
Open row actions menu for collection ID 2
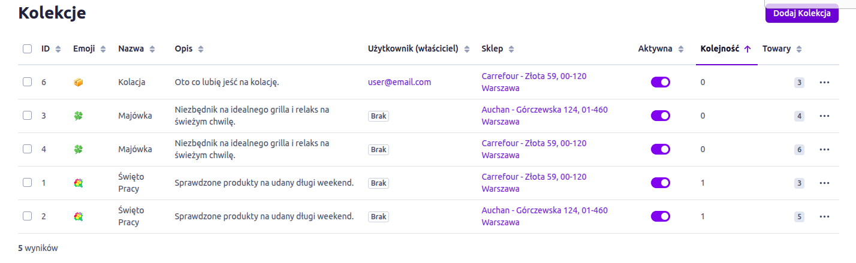[824, 216]
